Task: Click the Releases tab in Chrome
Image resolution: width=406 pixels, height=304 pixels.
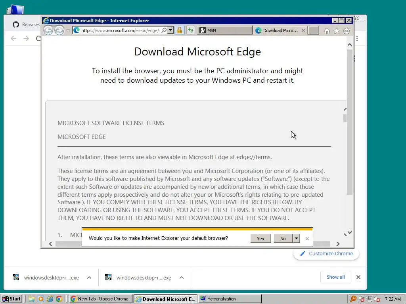Action: coord(26,25)
